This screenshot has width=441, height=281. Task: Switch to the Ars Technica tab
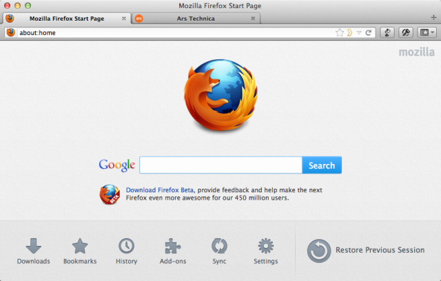coord(196,19)
